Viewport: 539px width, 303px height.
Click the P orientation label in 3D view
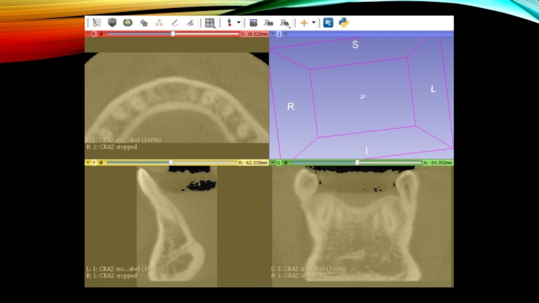coord(362,98)
